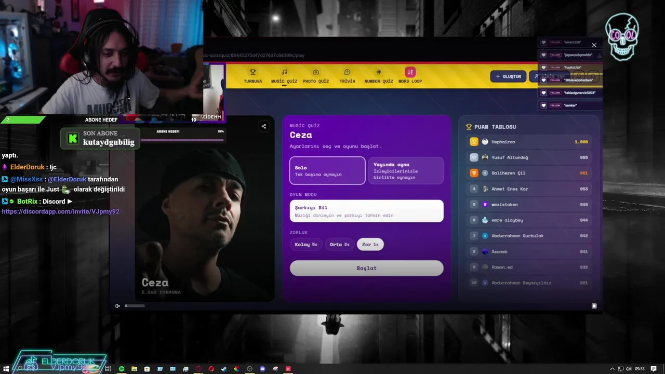This screenshot has height=374, width=665.
Task: Click the network icon in system tray
Action: 620,369
